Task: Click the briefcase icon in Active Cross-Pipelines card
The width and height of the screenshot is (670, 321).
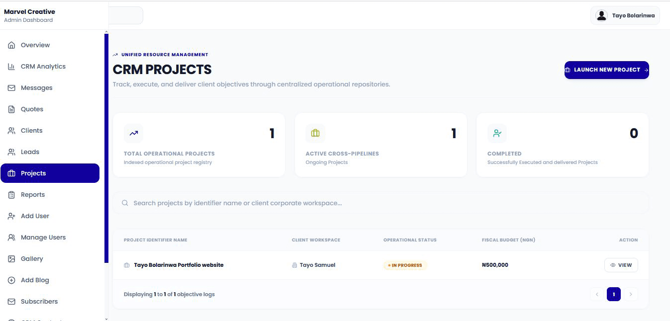Action: 315,133
